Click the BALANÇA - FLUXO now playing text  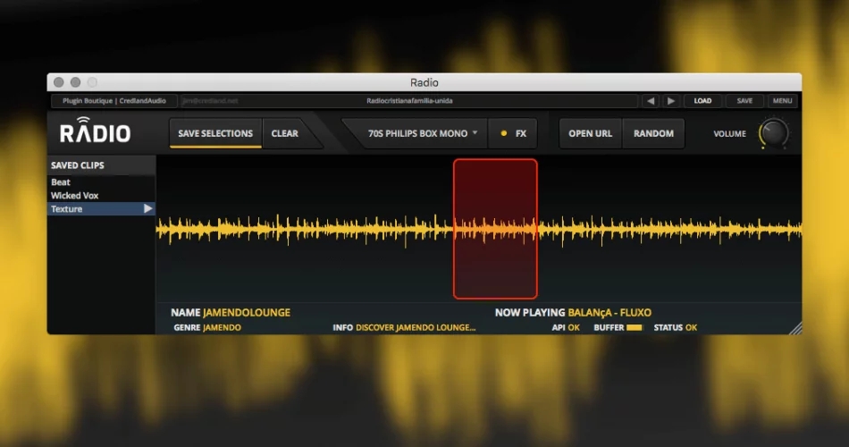pyautogui.click(x=609, y=313)
